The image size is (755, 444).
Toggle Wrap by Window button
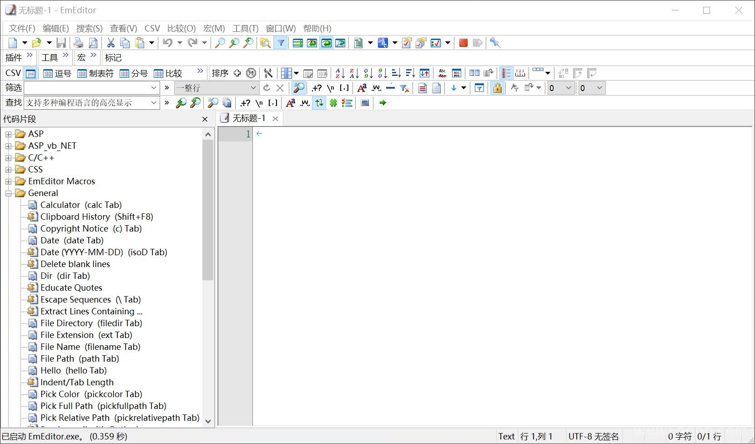pos(326,43)
